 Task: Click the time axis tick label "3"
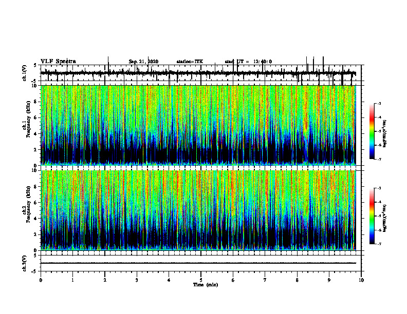coord(137,280)
